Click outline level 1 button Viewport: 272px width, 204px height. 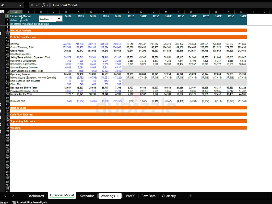pyautogui.click(x=1, y=12)
